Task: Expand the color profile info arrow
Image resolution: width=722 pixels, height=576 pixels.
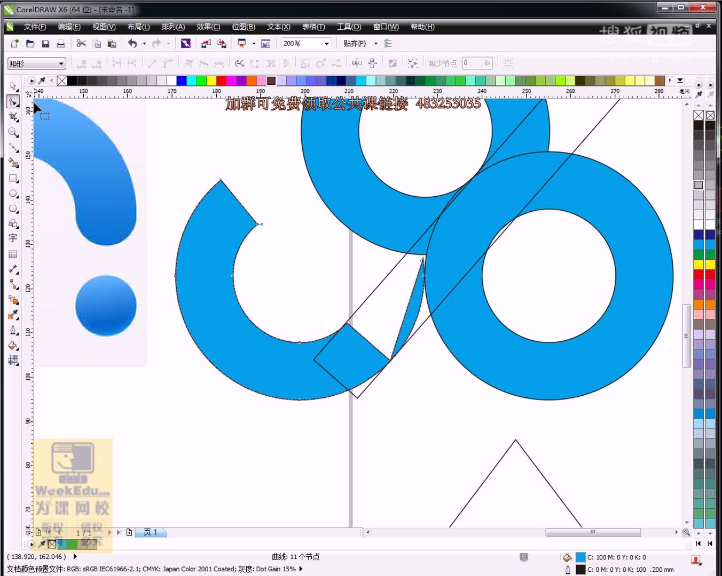Action: click(301, 569)
